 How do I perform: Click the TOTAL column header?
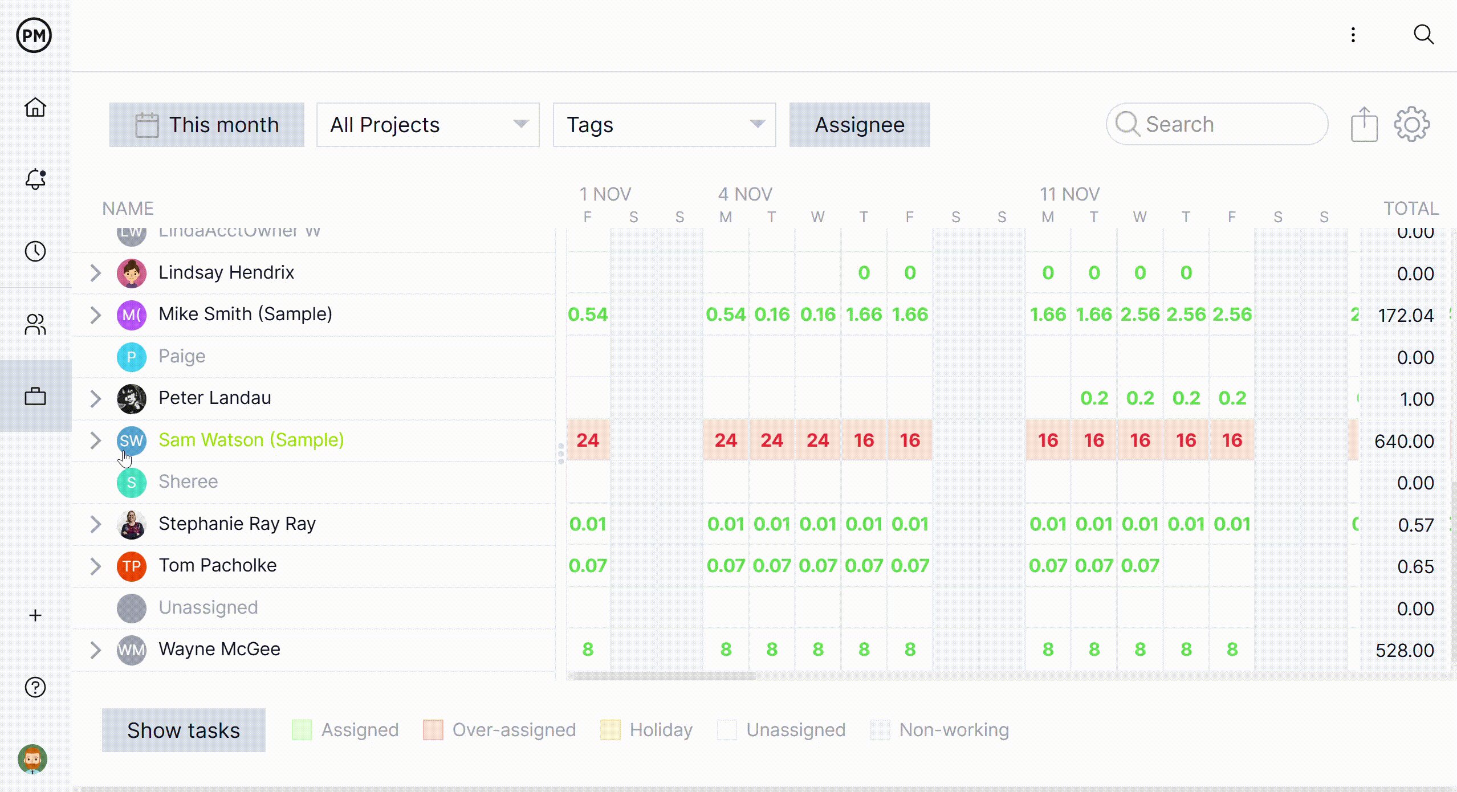click(x=1411, y=209)
